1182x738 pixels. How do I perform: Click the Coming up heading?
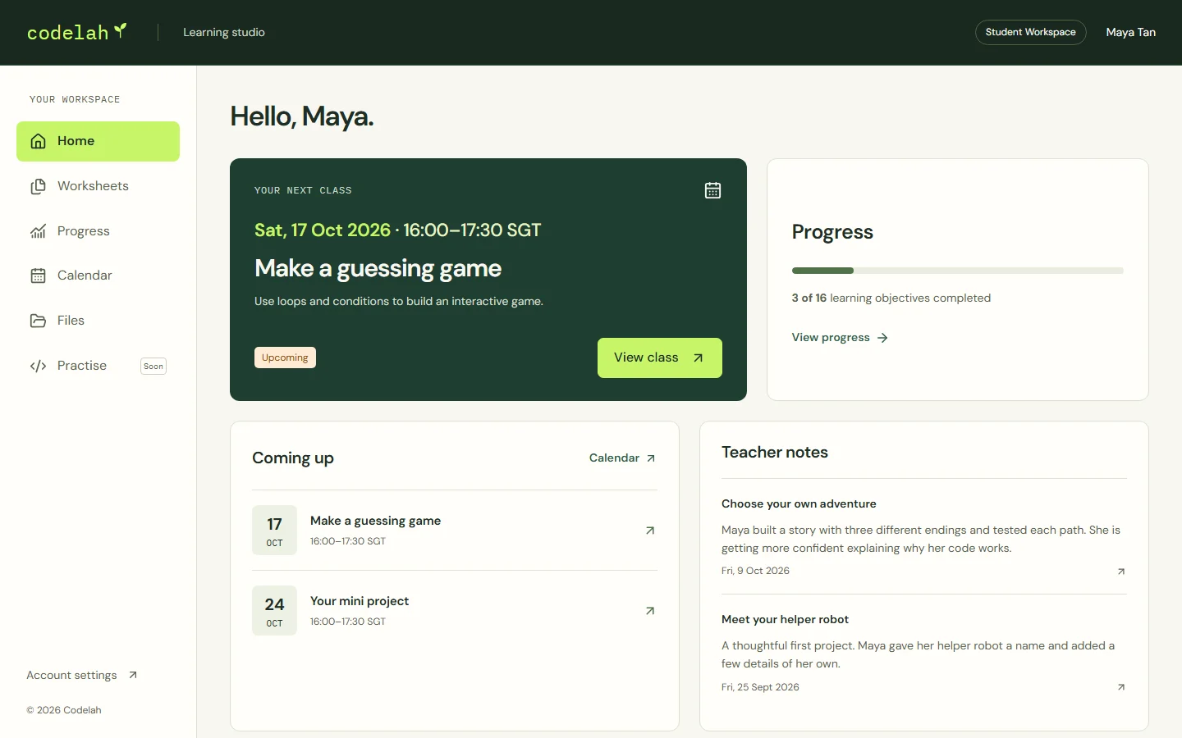point(293,458)
